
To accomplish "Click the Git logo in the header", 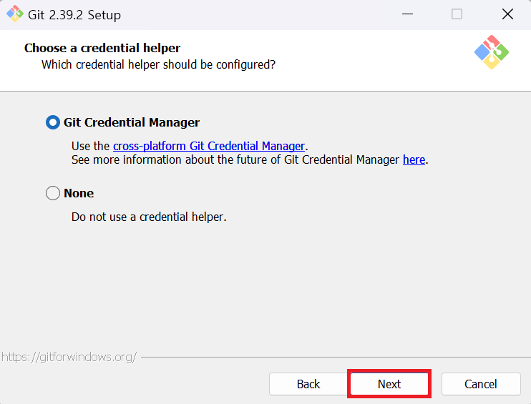I will point(492,52).
